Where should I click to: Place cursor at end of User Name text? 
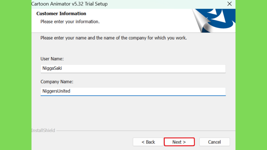click(62, 68)
